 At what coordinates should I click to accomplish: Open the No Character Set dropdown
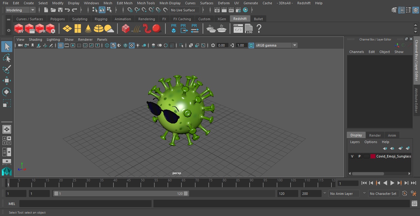pyautogui.click(x=383, y=194)
